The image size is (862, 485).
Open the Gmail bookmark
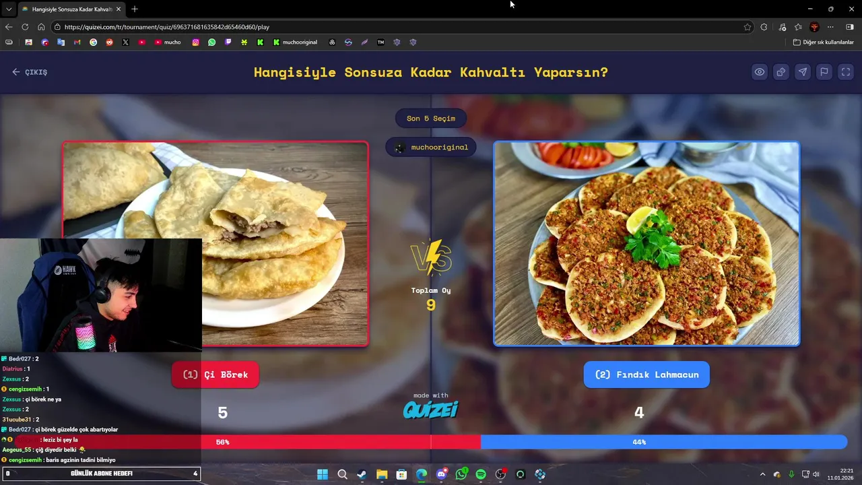point(77,42)
